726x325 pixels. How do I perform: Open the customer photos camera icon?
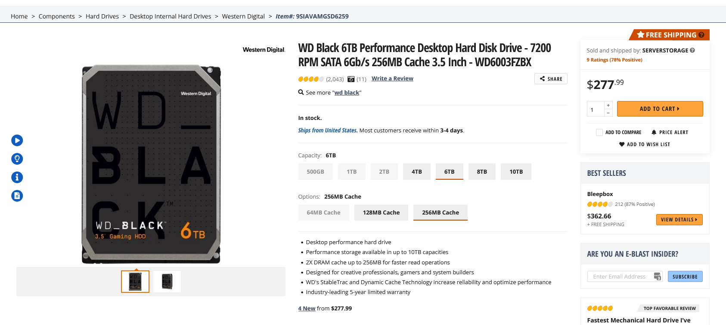(x=351, y=79)
